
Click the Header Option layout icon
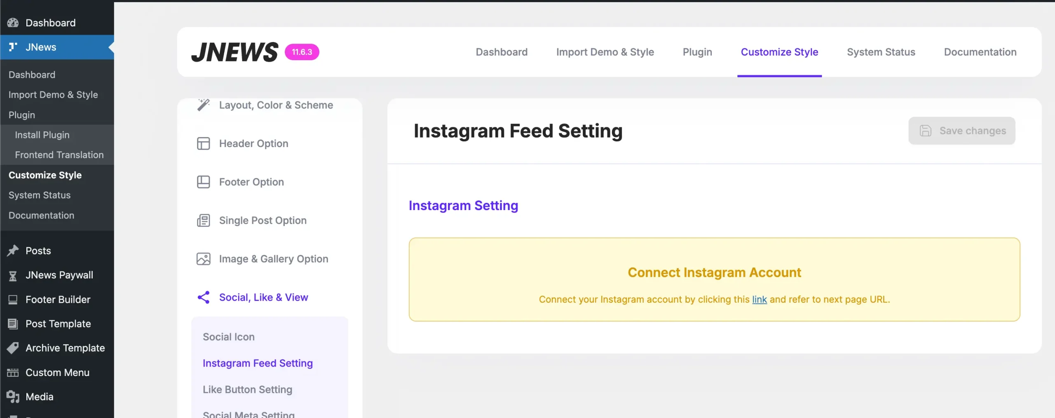[x=203, y=143]
